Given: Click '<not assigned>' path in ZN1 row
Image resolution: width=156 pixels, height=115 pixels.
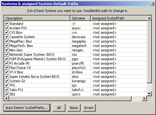Looking at the screenshot, I should coord(104,94).
